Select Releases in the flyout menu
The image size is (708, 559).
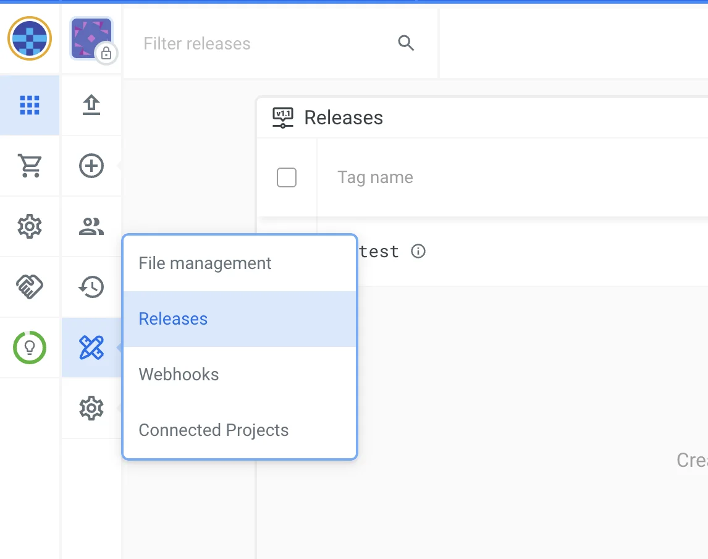174,319
